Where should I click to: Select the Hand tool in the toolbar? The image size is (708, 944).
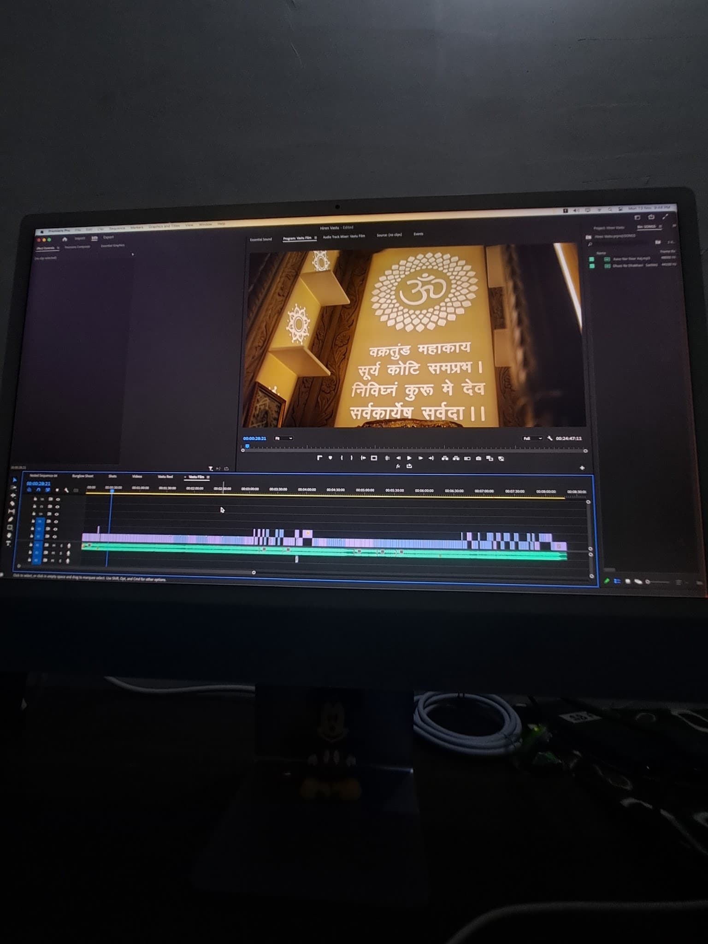(x=9, y=536)
